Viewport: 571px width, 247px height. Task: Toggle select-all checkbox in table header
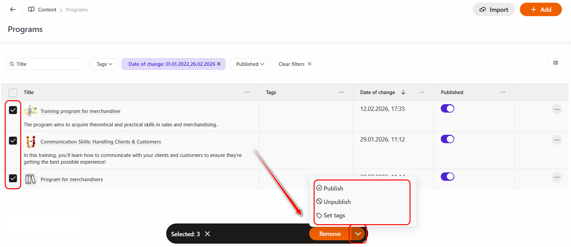13,93
